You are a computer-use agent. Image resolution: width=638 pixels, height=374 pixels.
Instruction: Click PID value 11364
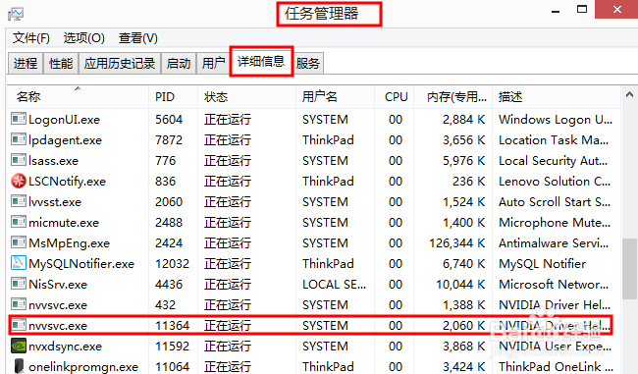(172, 326)
